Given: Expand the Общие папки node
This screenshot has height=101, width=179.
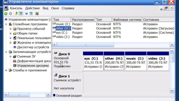Looking at the screenshot, I should 11,33.
